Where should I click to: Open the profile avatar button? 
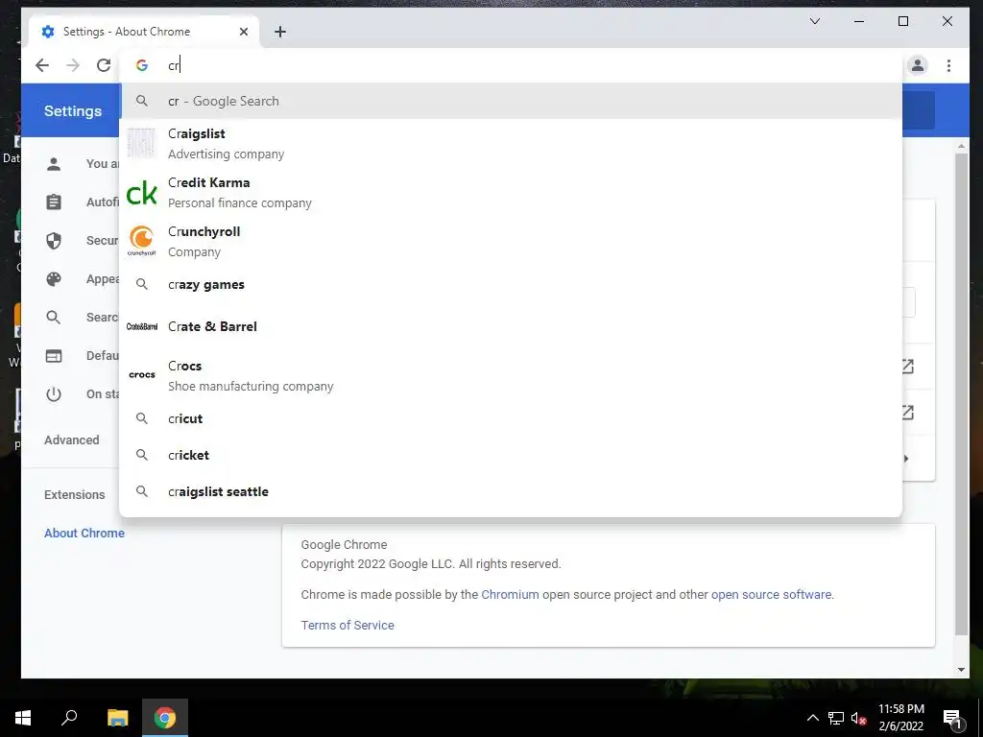coord(918,65)
